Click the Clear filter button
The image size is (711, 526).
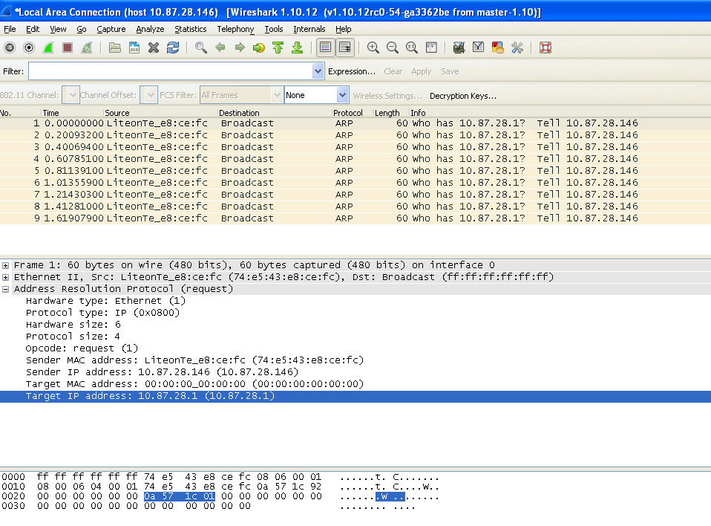click(393, 71)
